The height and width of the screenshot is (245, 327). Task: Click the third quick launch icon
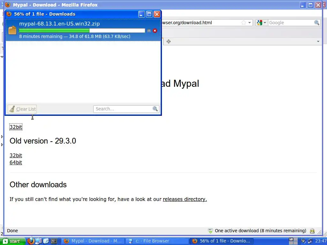point(46,241)
